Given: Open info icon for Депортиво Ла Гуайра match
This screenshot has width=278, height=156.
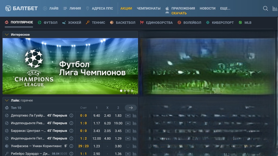Looking at the screenshot, I should [71, 115].
